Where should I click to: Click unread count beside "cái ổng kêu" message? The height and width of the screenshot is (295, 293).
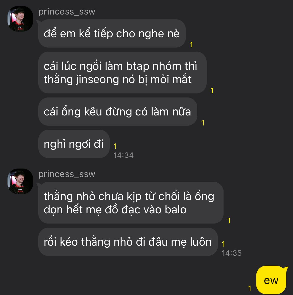[203, 123]
